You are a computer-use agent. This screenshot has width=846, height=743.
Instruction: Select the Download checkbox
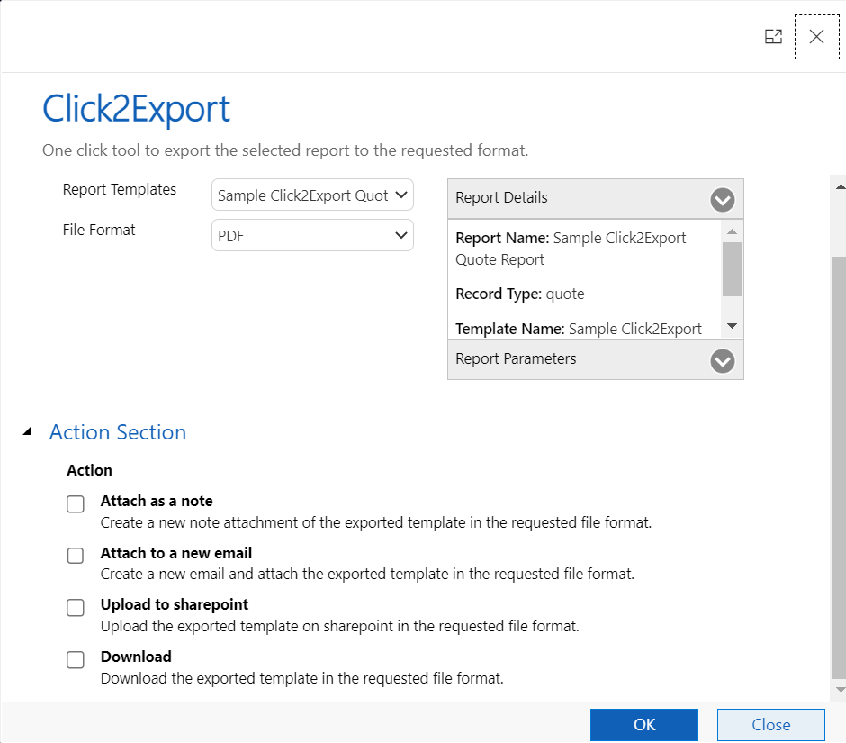[x=76, y=660]
